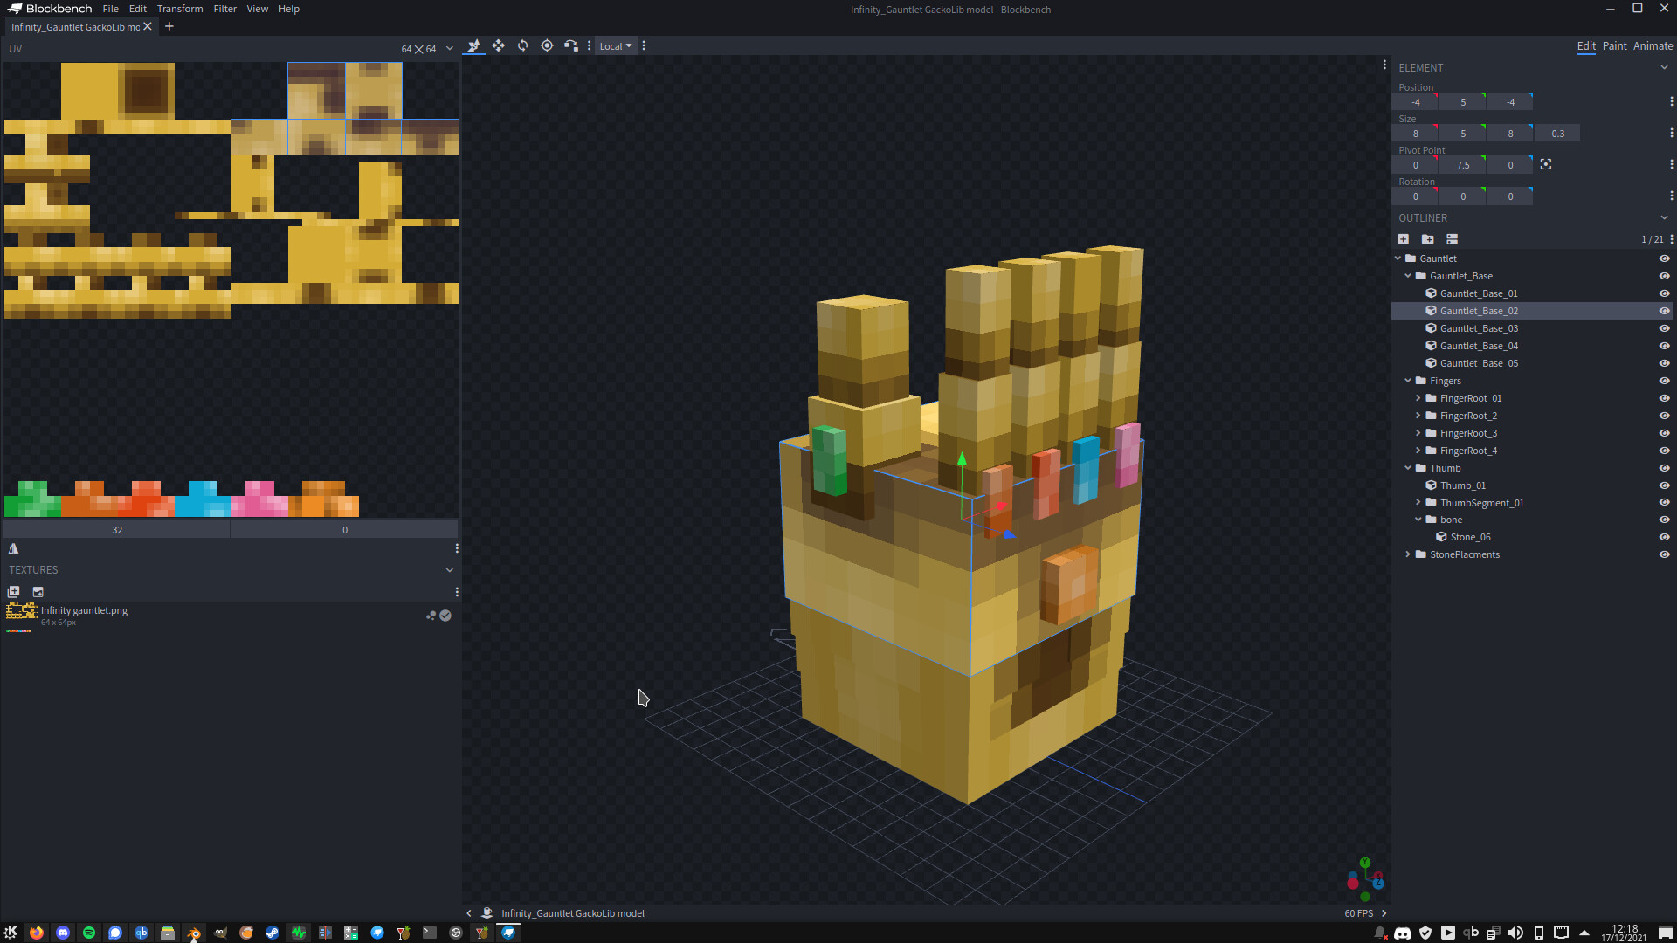Toggle visibility of Fingers group

point(1664,381)
